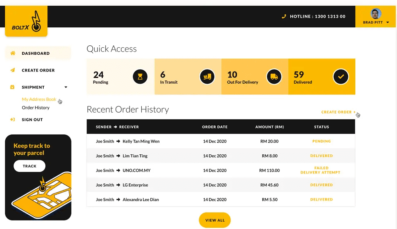The width and height of the screenshot is (397, 229).
Task: Click the In Transit forklift icon
Action: click(x=207, y=76)
